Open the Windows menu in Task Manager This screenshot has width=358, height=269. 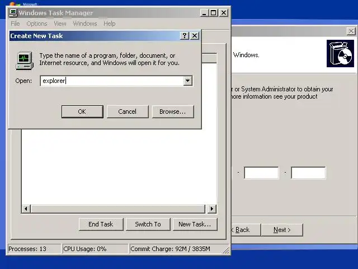tap(85, 24)
